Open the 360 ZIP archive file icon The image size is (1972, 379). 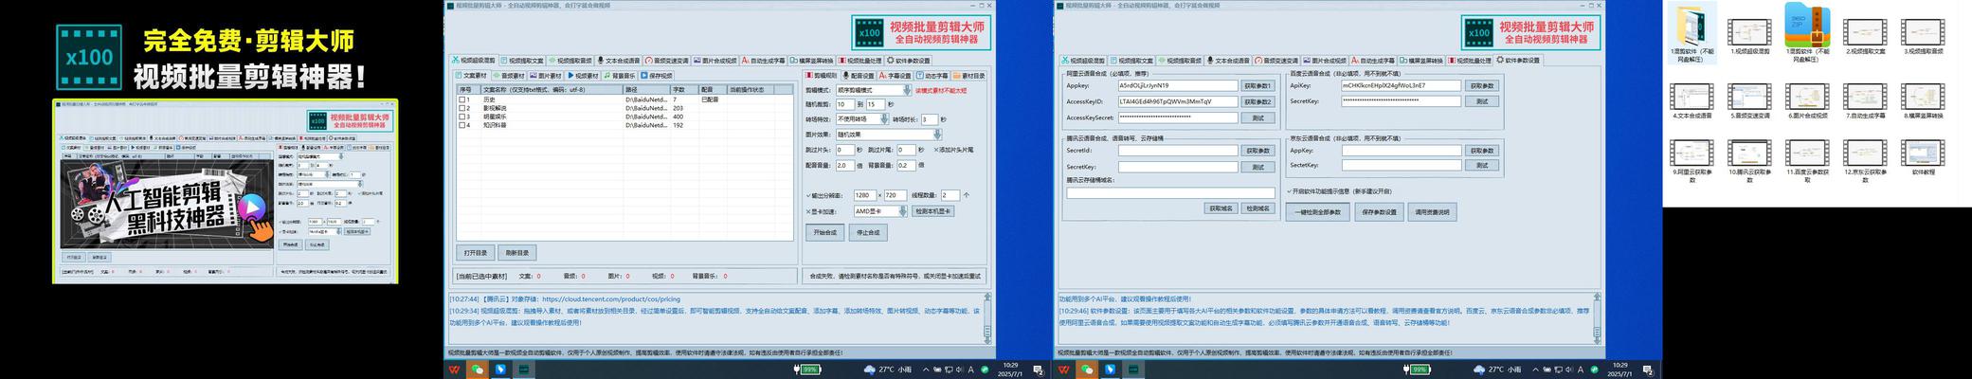click(x=1808, y=27)
